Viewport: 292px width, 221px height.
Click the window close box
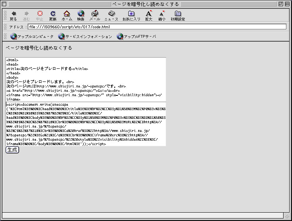4,4
